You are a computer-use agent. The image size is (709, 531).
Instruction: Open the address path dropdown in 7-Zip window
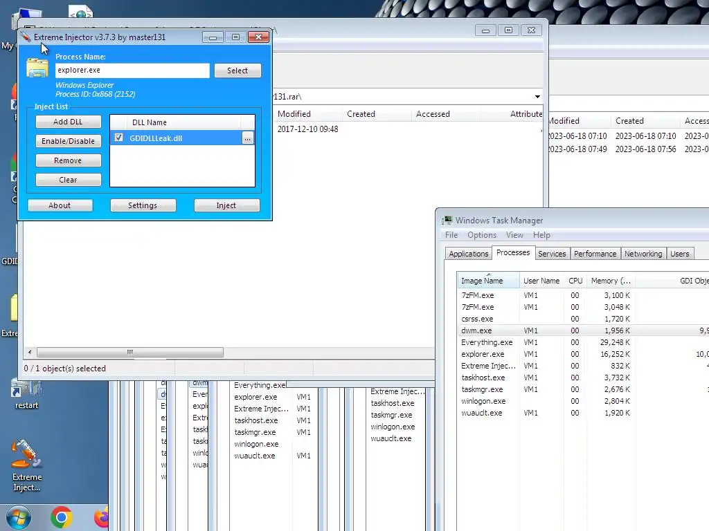tap(537, 97)
